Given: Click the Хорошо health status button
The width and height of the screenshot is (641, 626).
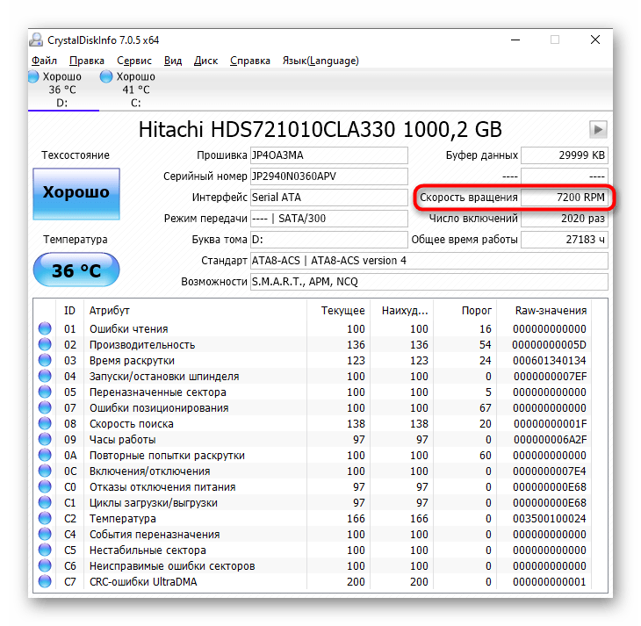Looking at the screenshot, I should pyautogui.click(x=76, y=194).
